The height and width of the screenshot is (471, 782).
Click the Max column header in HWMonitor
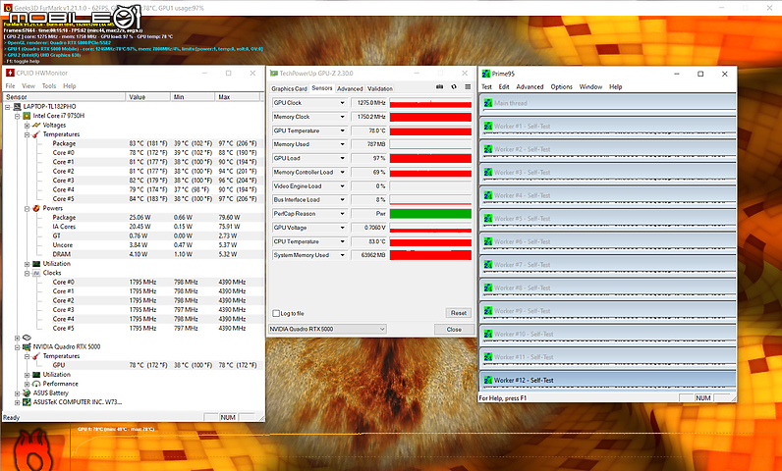point(238,96)
